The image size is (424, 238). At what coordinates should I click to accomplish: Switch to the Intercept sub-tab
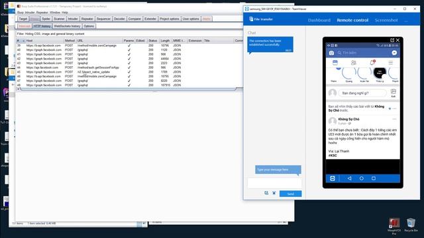[25, 26]
